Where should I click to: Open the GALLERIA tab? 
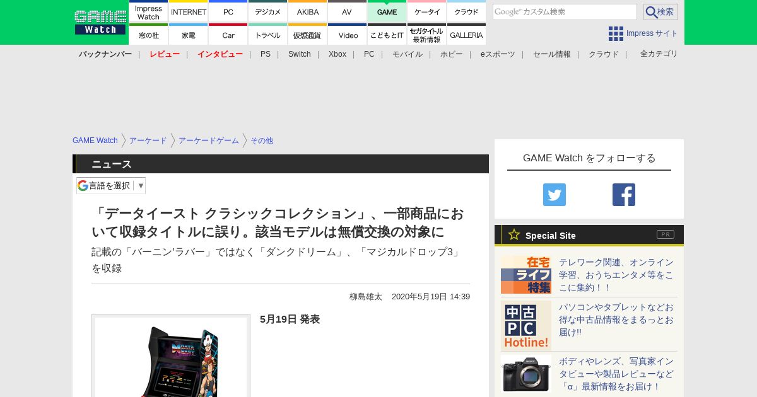(x=466, y=35)
